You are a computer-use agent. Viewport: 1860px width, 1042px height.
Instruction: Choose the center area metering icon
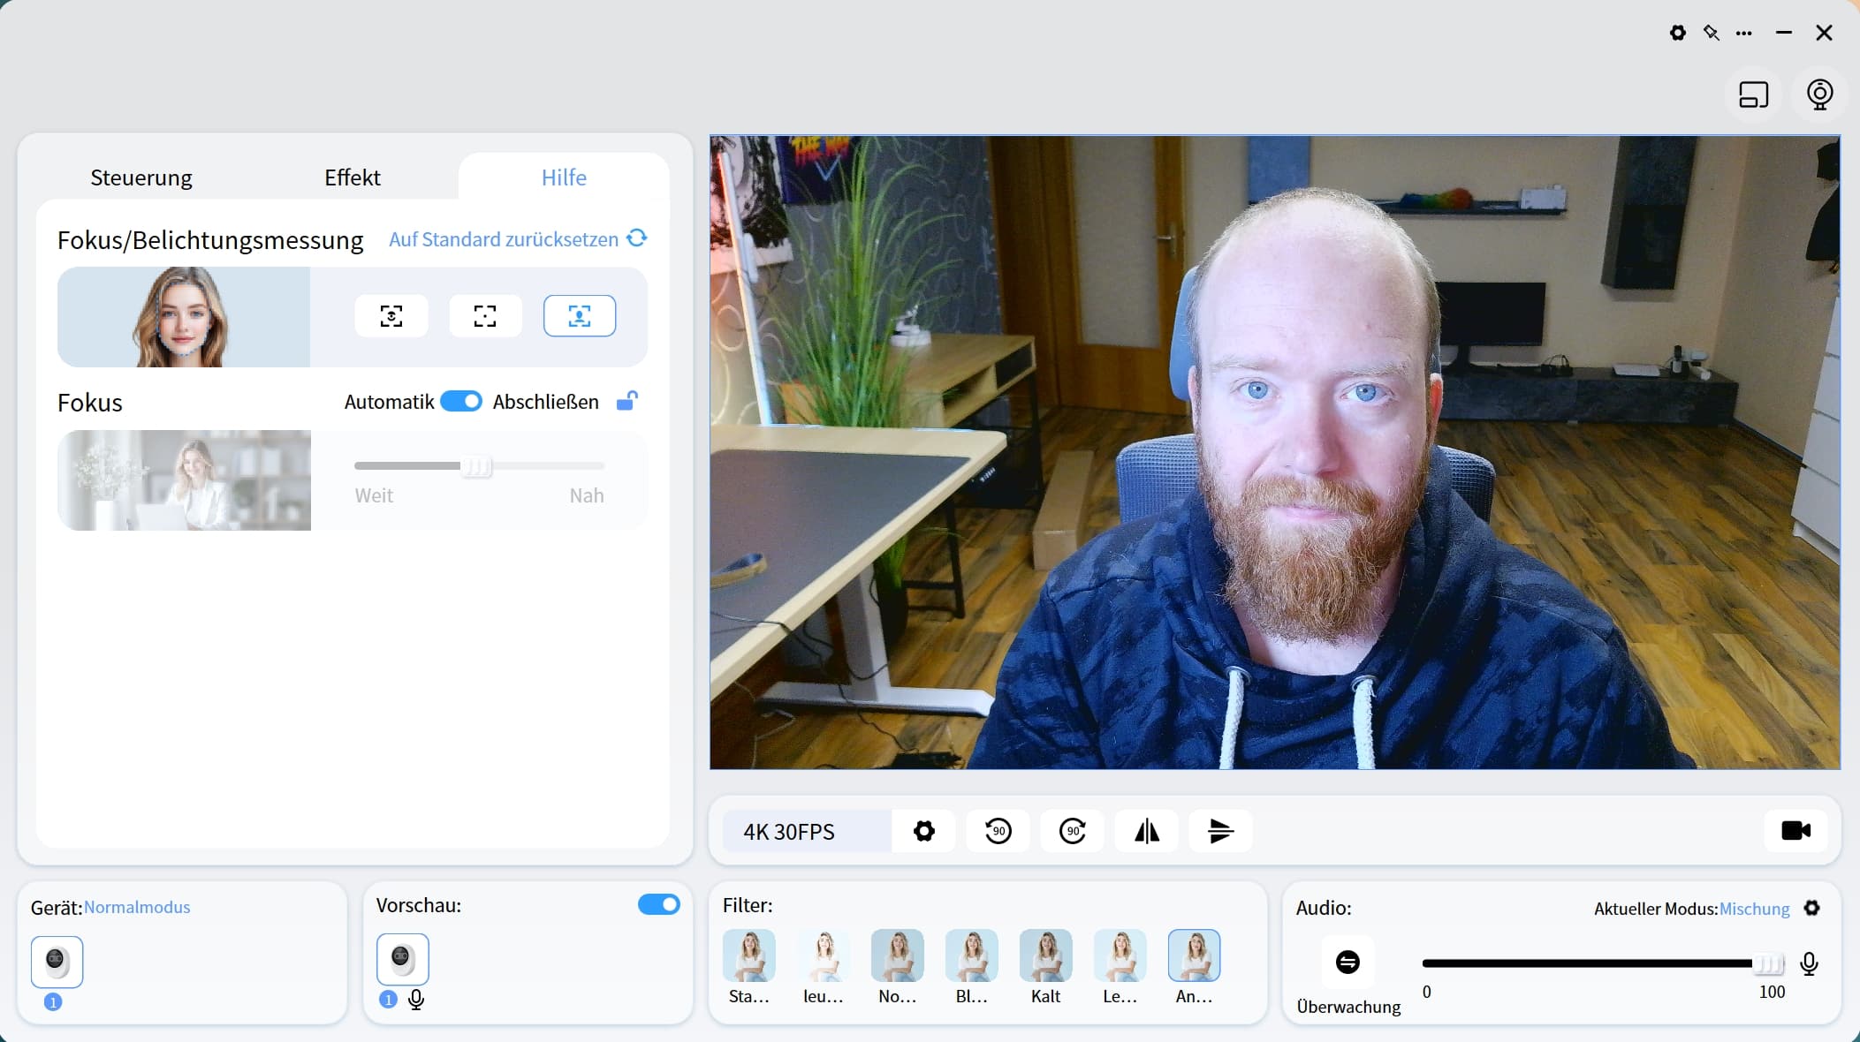point(485,316)
